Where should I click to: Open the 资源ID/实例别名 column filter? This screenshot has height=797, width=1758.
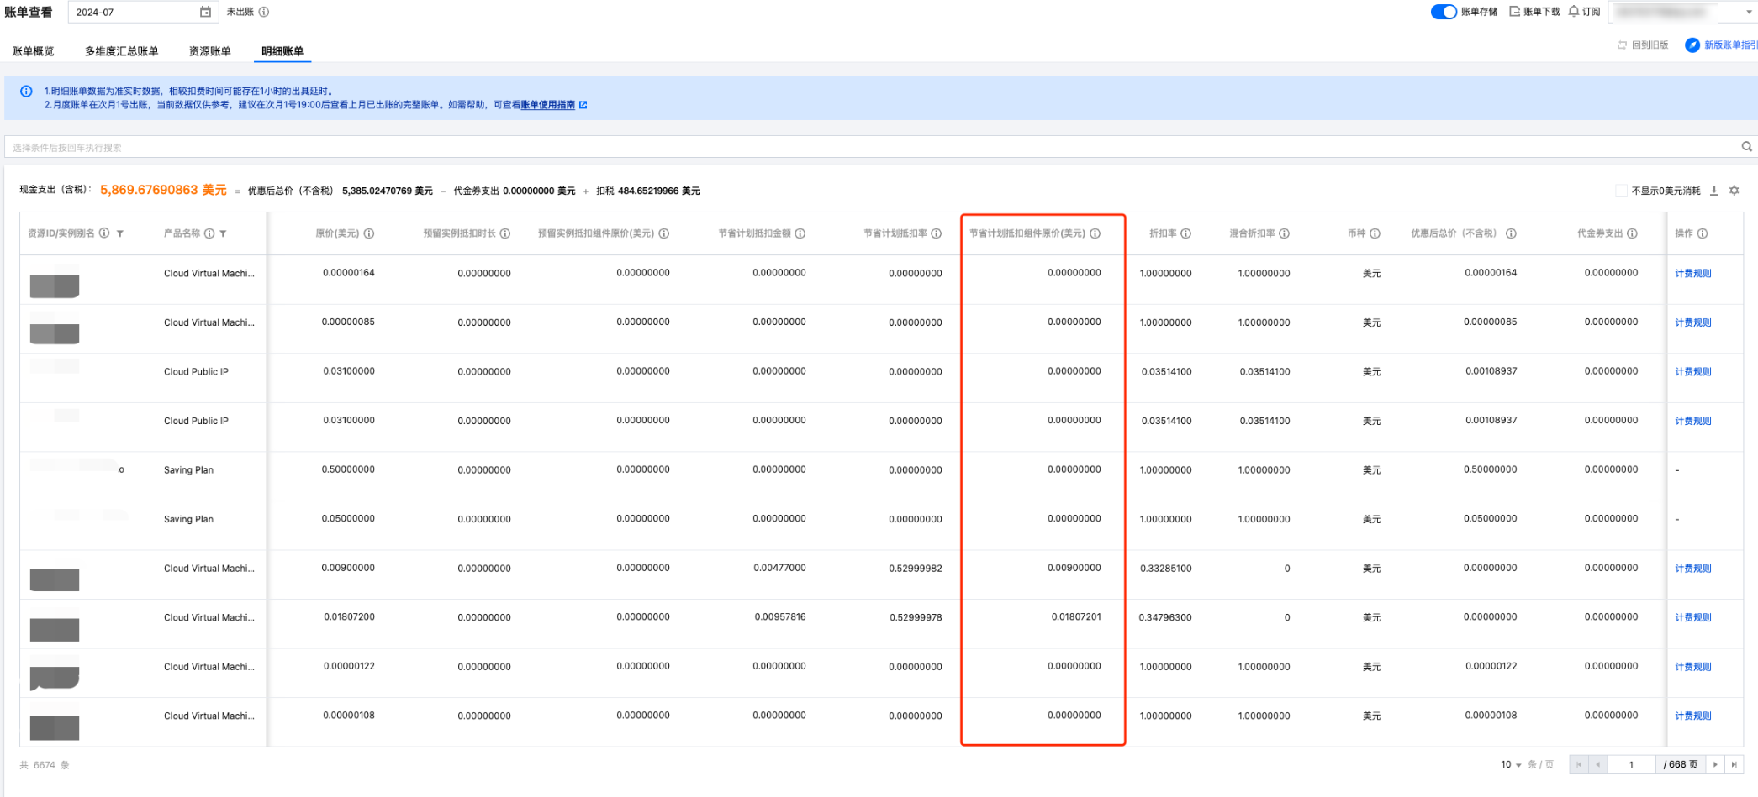[120, 233]
